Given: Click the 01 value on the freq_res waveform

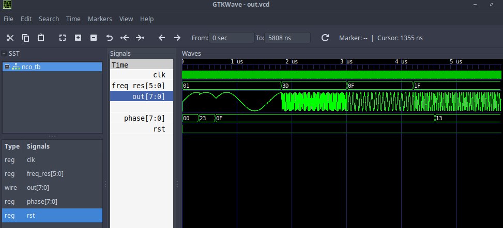Looking at the screenshot, I should 186,86.
